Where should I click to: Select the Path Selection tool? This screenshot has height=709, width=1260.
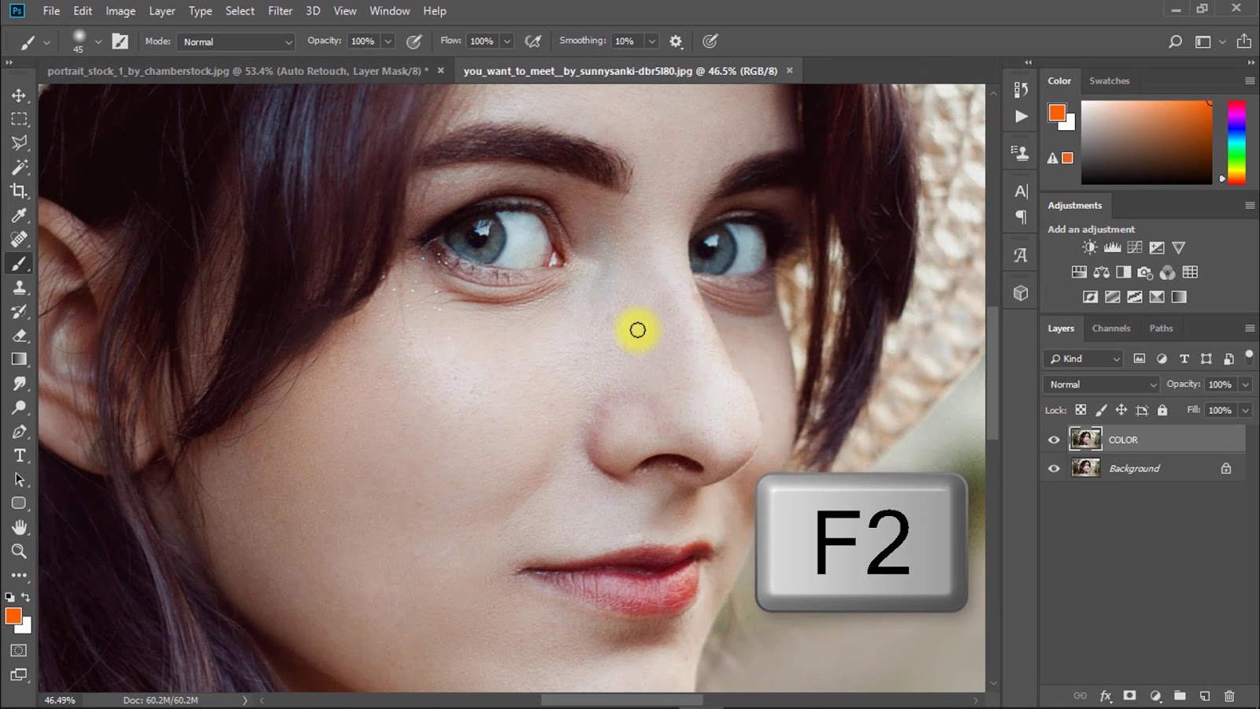(19, 480)
